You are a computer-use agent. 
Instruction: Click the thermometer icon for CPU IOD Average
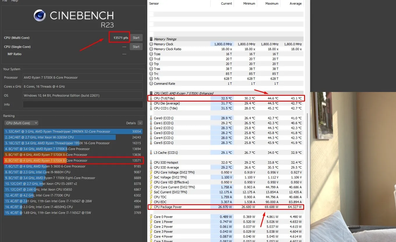tap(151, 167)
